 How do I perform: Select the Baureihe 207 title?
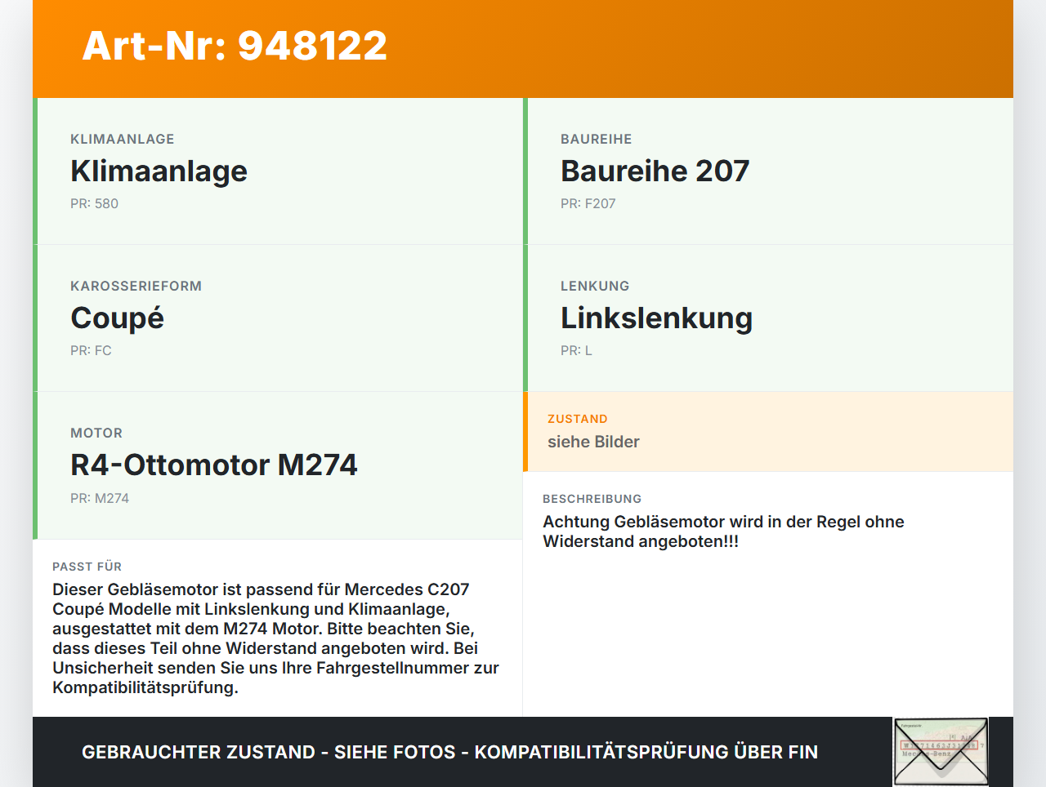pos(655,171)
